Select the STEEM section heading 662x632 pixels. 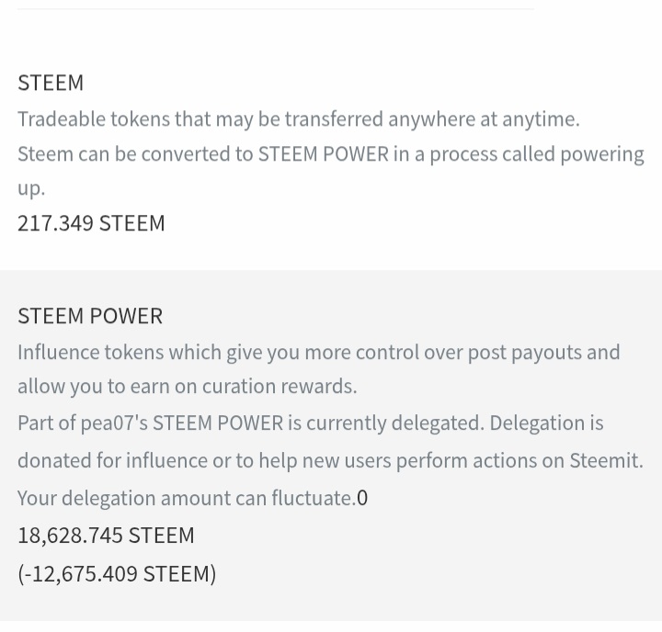click(x=51, y=83)
